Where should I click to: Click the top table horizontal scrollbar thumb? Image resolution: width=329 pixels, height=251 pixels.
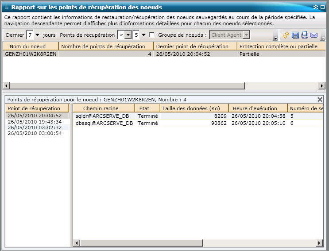point(127,86)
